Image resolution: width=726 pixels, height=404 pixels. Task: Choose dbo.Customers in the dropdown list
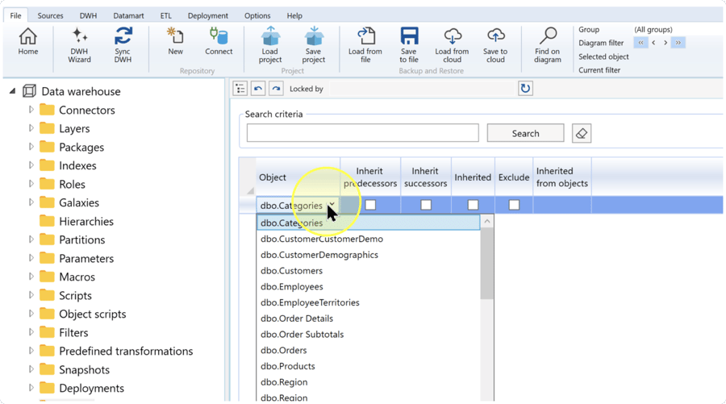click(x=369, y=271)
